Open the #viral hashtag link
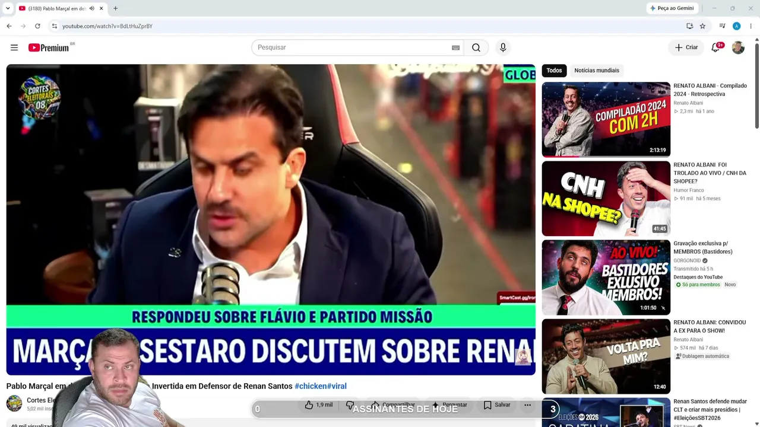 tap(337, 386)
